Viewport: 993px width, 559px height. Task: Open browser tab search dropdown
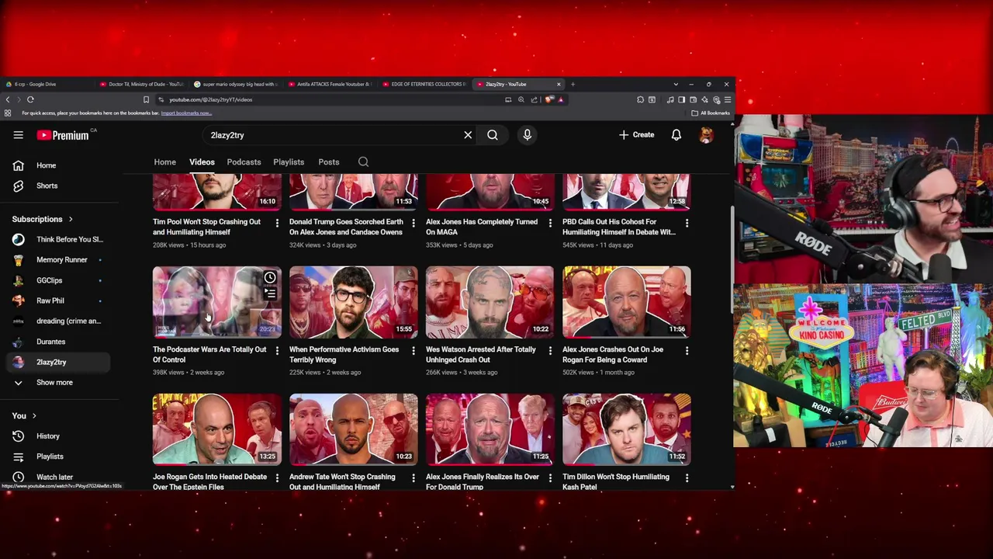coord(676,84)
